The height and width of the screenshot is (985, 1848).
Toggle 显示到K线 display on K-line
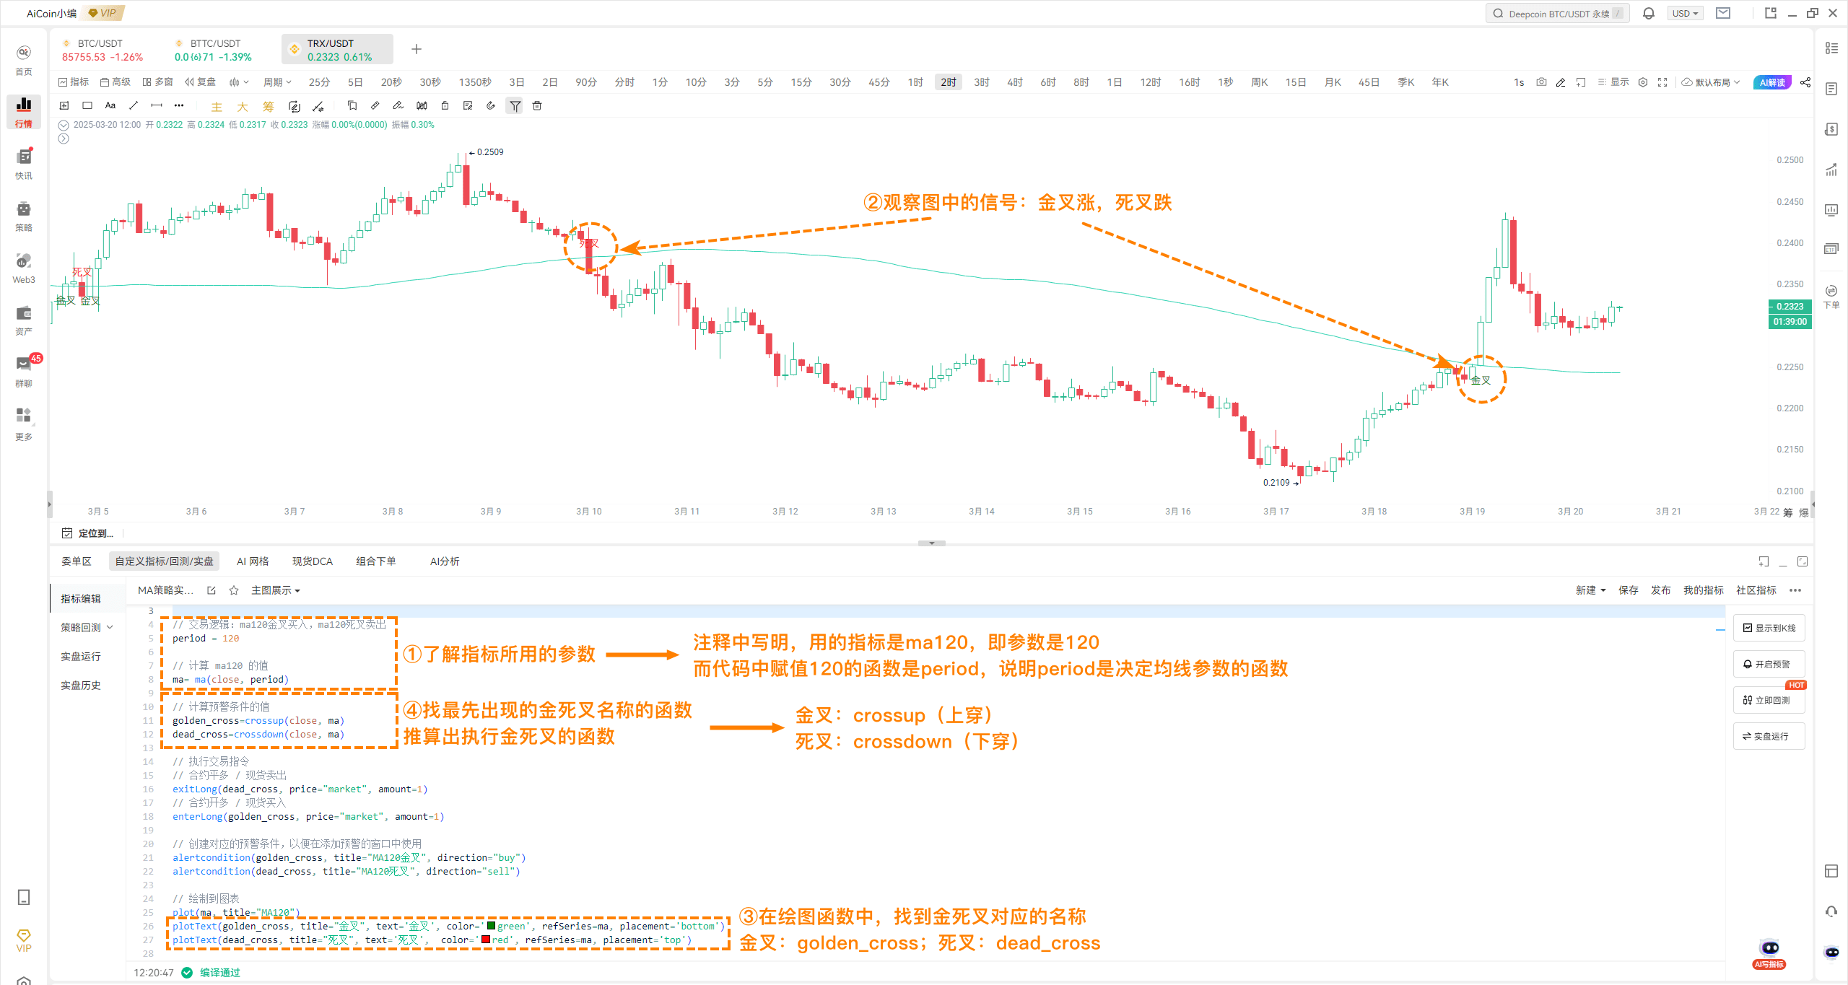(x=1769, y=627)
